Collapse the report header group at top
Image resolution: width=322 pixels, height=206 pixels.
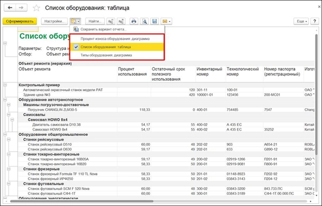point(5,43)
